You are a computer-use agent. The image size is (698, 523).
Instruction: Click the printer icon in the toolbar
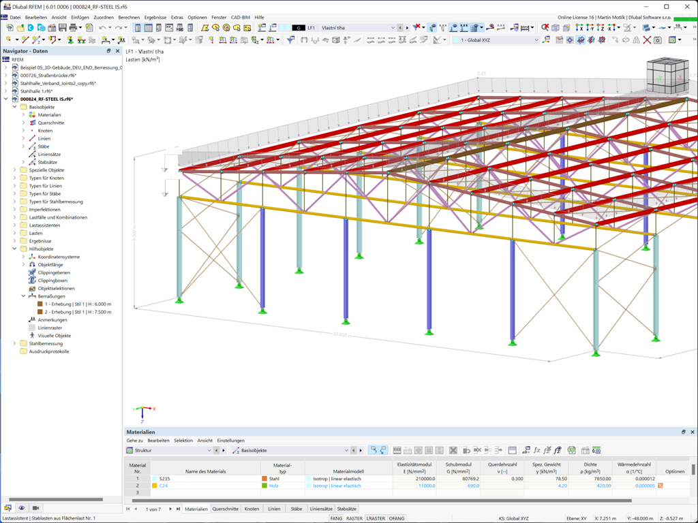point(73,28)
